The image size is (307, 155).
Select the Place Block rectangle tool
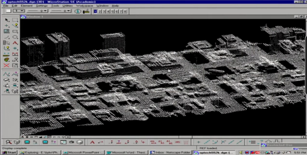pyautogui.click(x=15, y=31)
